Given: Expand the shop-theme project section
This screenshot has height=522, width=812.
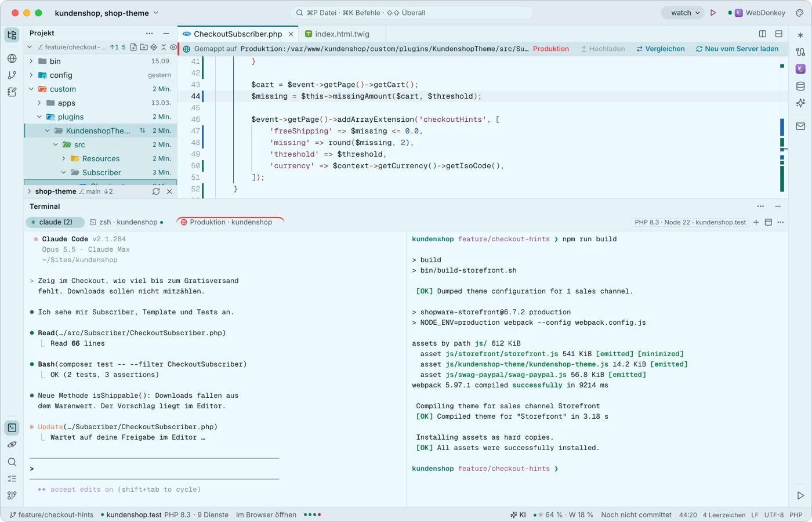Looking at the screenshot, I should point(30,191).
